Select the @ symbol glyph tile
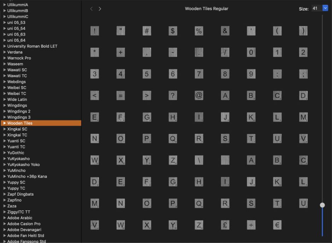This screenshot has height=243, width=332. point(199,96)
